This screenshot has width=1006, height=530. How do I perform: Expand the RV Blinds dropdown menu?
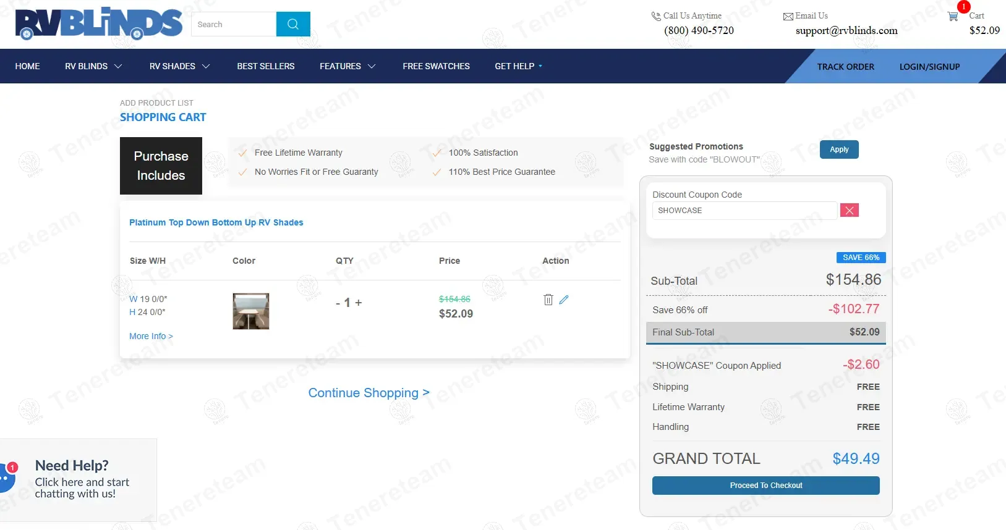[x=93, y=66]
